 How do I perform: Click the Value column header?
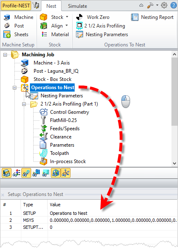click(x=112, y=205)
